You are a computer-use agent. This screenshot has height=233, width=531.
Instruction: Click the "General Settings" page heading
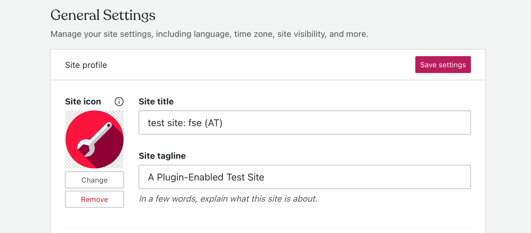tap(103, 15)
